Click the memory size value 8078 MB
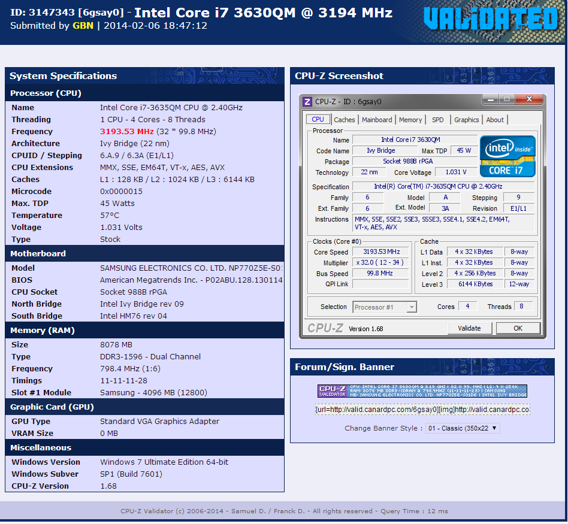 tap(116, 345)
